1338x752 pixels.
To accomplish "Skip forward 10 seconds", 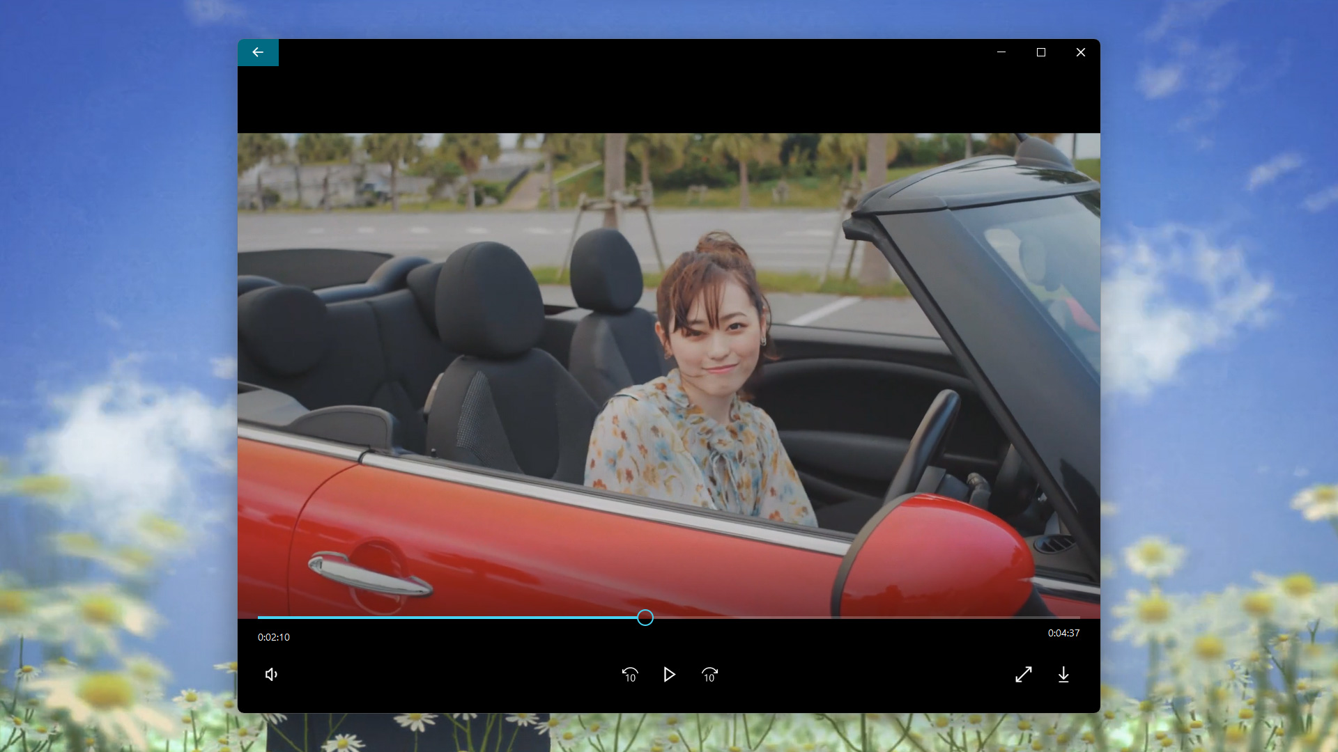I will click(x=709, y=674).
